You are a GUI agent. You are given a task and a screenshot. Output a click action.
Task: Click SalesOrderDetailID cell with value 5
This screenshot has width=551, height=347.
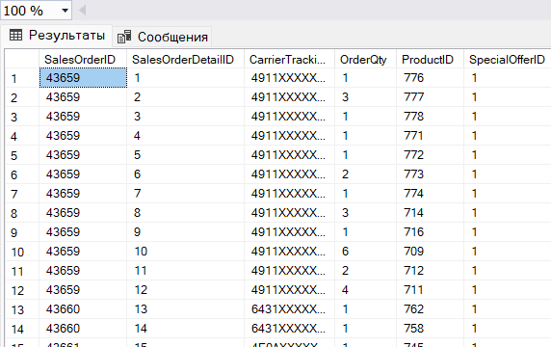tap(186, 155)
